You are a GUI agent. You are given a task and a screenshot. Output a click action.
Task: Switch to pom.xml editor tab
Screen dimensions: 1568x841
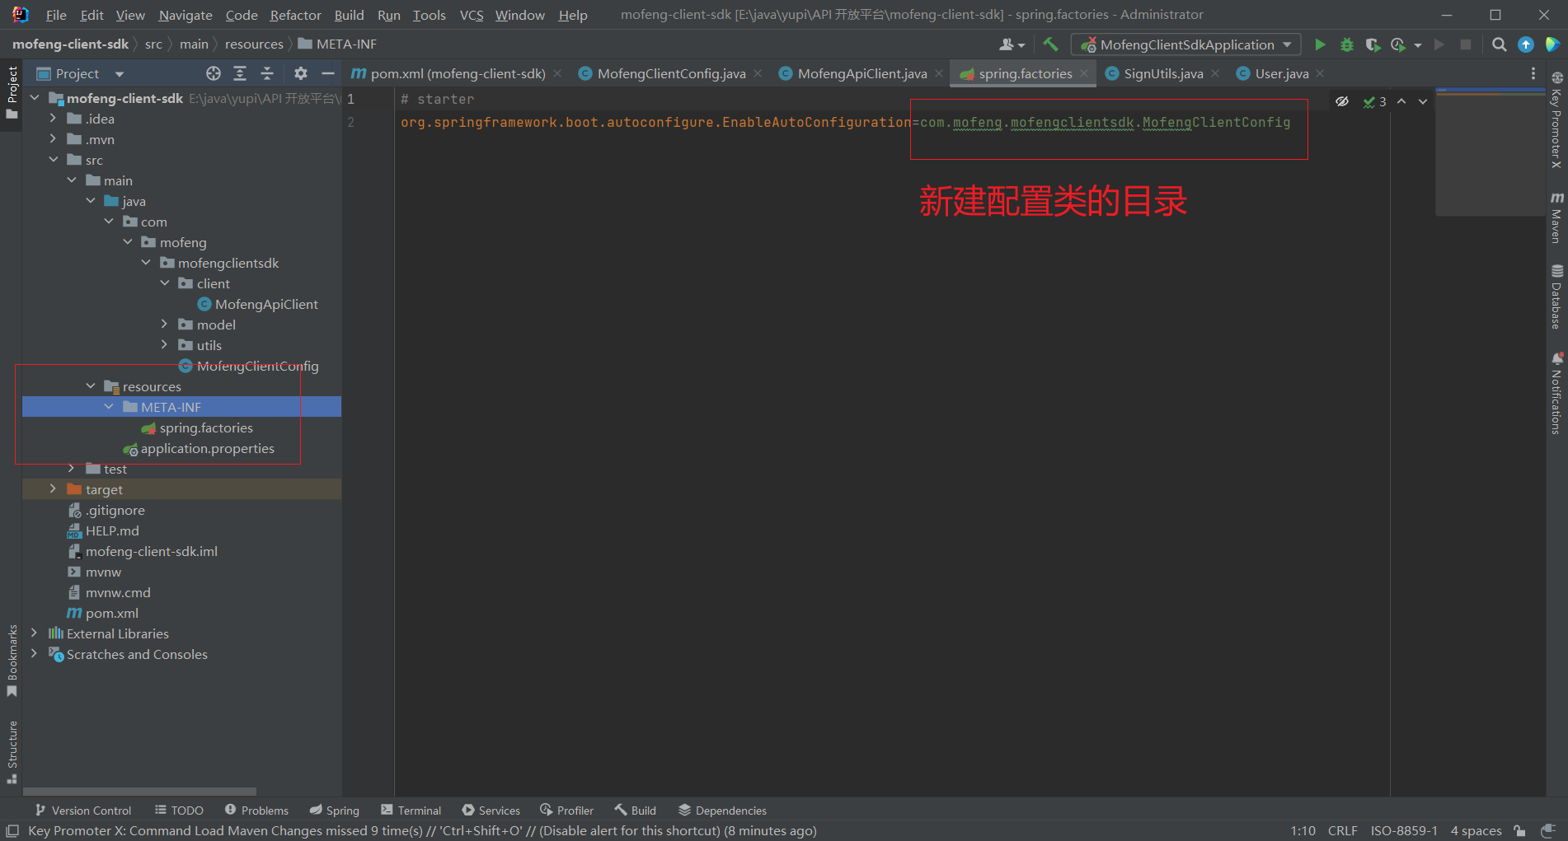click(x=458, y=73)
